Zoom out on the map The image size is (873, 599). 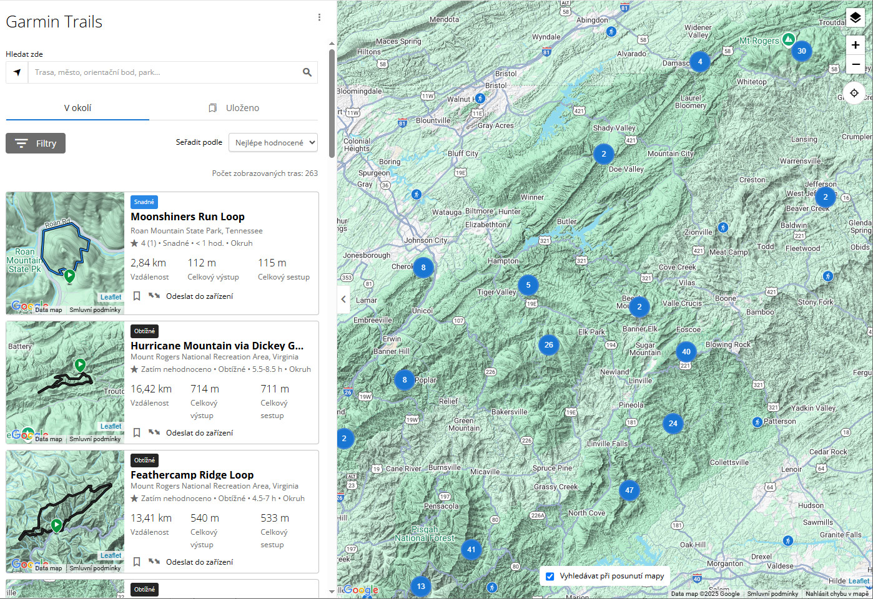[x=855, y=64]
